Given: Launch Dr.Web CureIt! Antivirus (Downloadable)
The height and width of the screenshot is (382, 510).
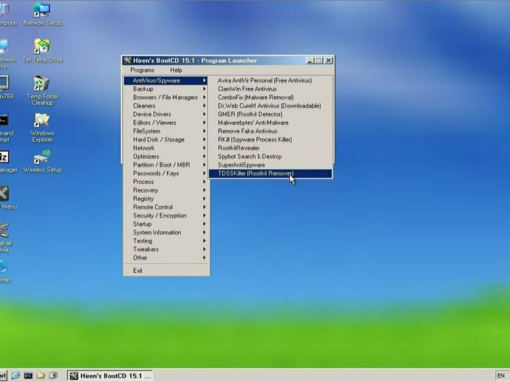Looking at the screenshot, I should coord(271,105).
